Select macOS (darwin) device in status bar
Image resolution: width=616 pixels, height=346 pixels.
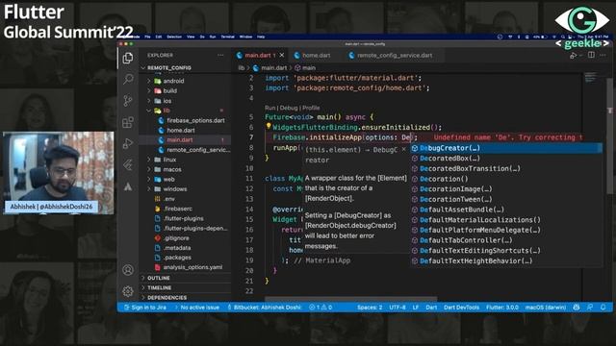tap(546, 308)
